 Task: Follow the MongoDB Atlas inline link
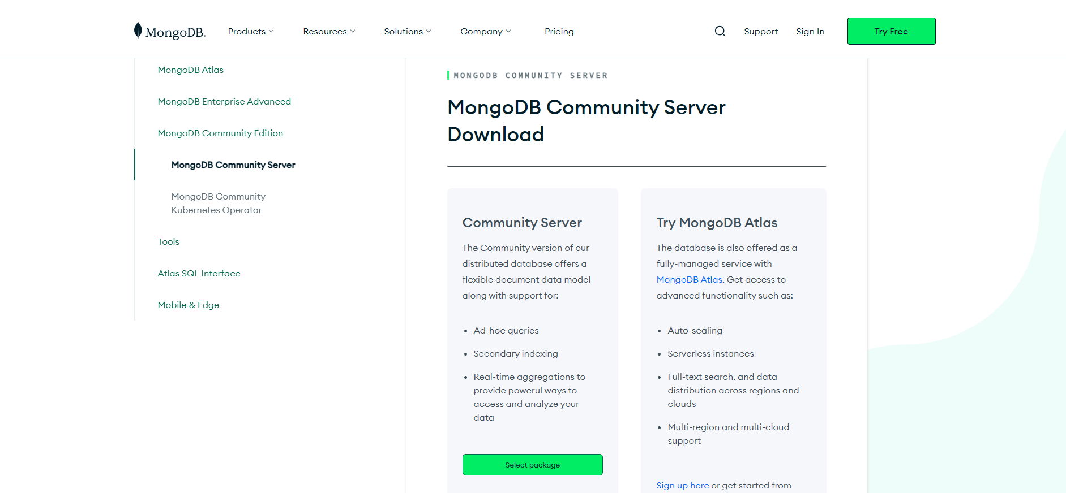(x=689, y=280)
